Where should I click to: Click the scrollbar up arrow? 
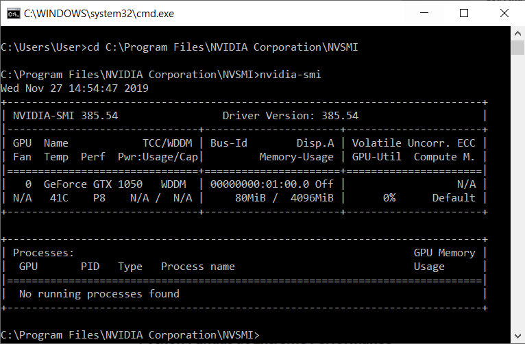(x=517, y=33)
